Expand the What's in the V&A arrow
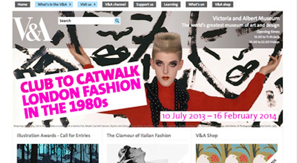This screenshot has height=163, width=297. tap(70, 4)
